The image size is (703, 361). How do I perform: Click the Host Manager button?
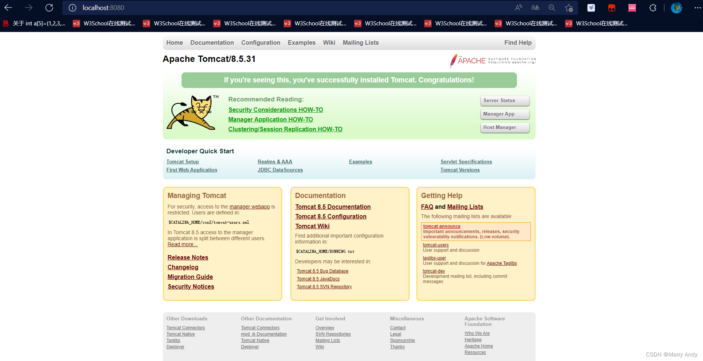click(x=505, y=128)
